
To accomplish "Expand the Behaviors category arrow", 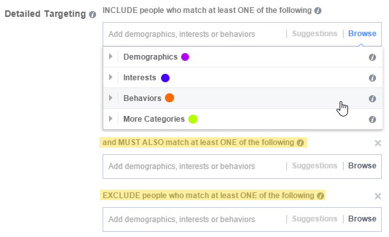I will tap(110, 98).
